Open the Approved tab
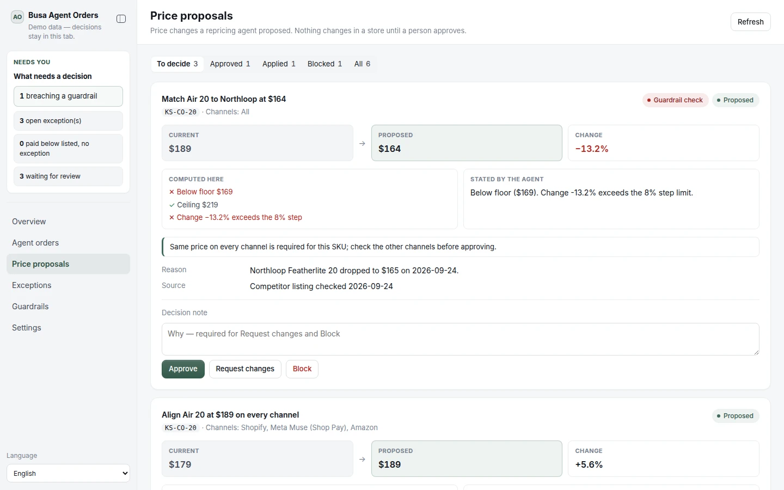Viewport: 784px width, 490px height. [x=230, y=64]
